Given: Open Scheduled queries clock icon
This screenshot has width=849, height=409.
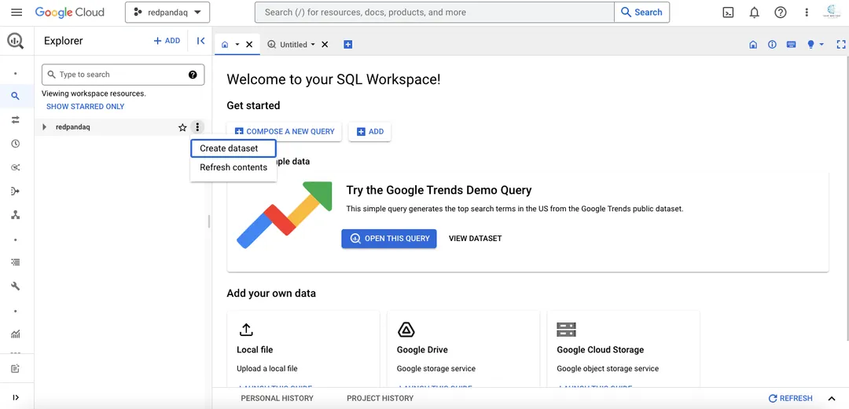Looking at the screenshot, I should coord(16,144).
